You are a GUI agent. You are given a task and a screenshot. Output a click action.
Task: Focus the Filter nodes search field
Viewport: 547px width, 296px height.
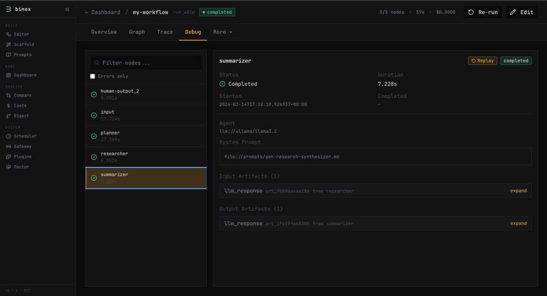pos(146,63)
